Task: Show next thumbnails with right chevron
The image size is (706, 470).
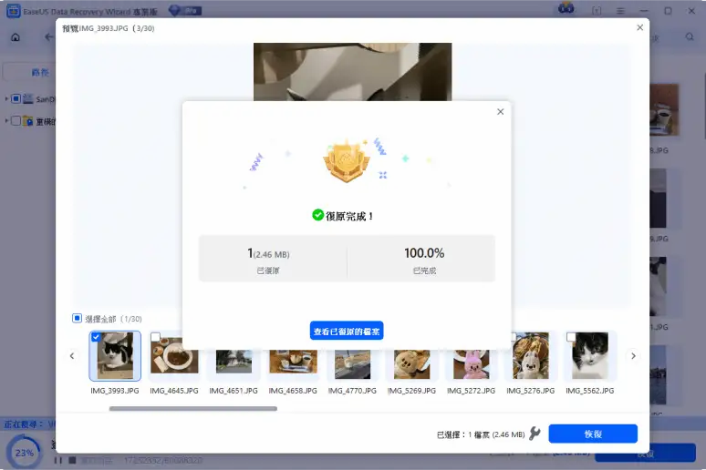Action: (x=633, y=356)
